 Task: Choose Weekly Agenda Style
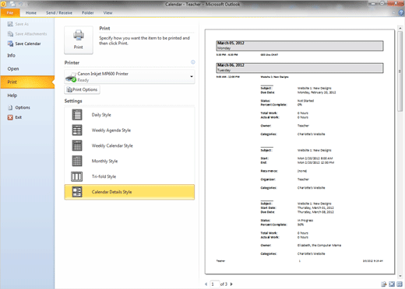[x=129, y=131]
